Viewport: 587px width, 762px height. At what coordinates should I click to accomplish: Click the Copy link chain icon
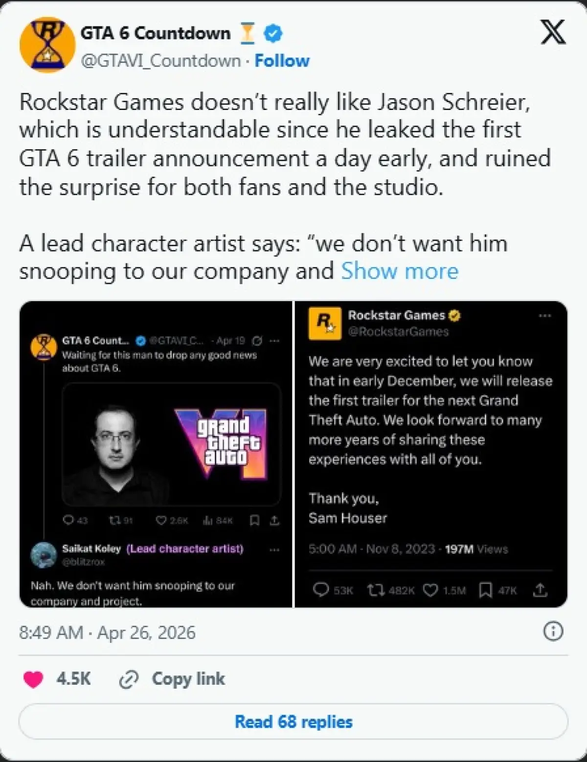[x=129, y=679]
